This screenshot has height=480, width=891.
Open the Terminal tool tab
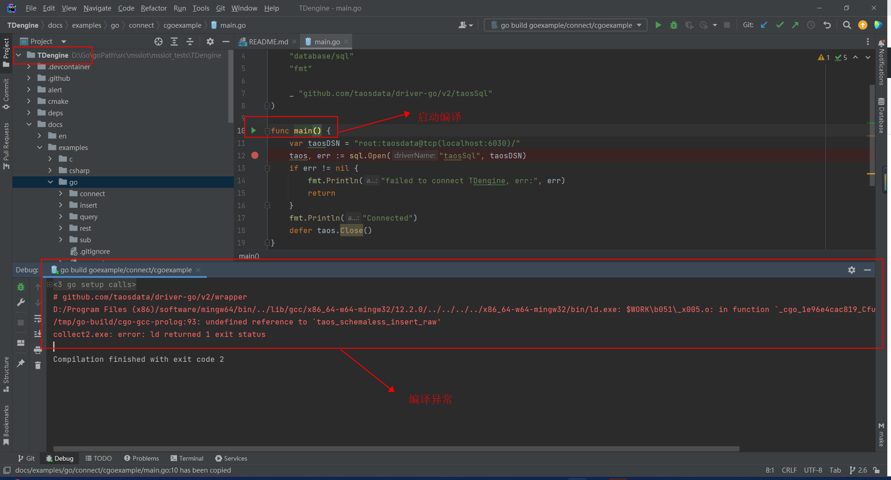click(x=187, y=458)
